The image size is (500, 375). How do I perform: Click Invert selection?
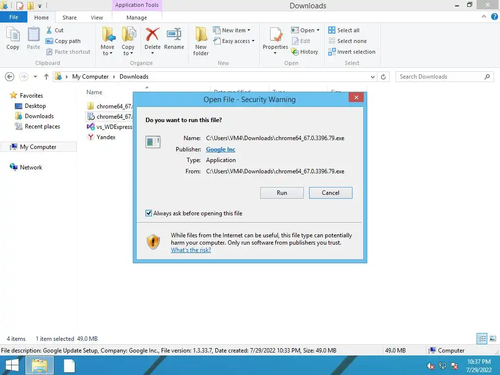[352, 52]
